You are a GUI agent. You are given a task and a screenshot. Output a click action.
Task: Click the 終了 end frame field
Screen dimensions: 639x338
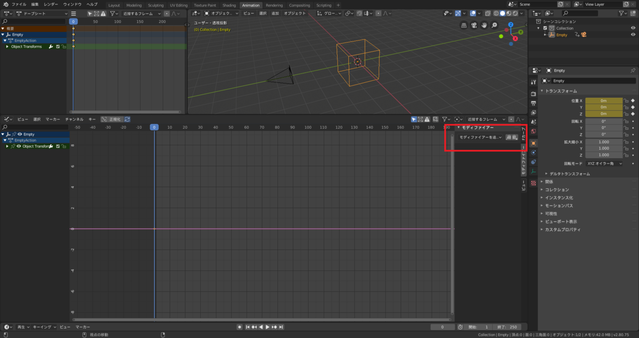click(x=506, y=327)
